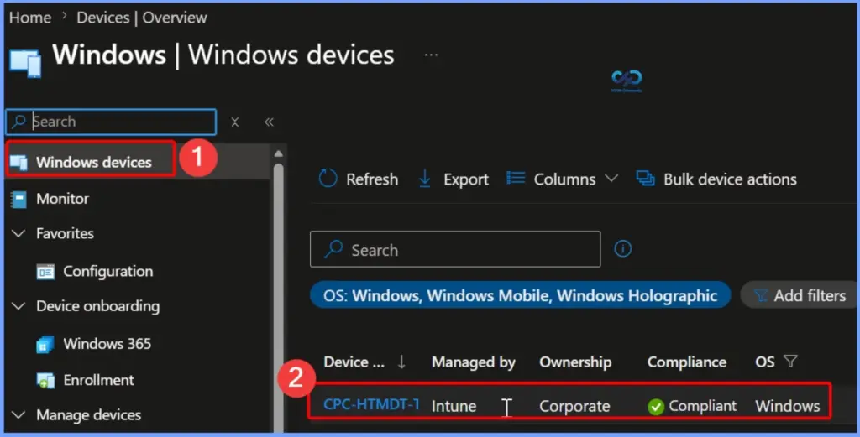Click the Windows 365 sidebar icon
This screenshot has width=860, height=437.
click(x=45, y=345)
